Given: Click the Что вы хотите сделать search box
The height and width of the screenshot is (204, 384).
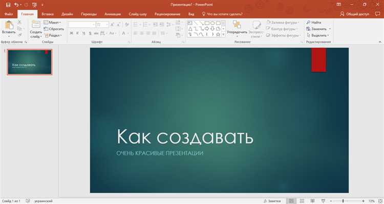Looking at the screenshot, I should 222,14.
